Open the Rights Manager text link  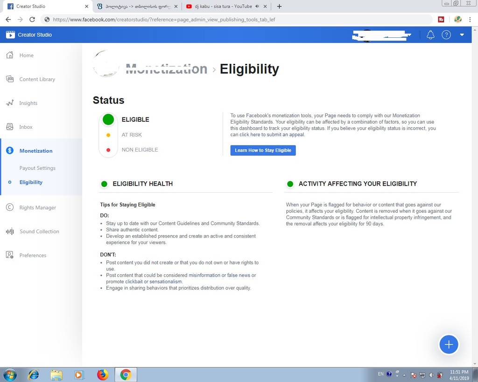point(37,208)
